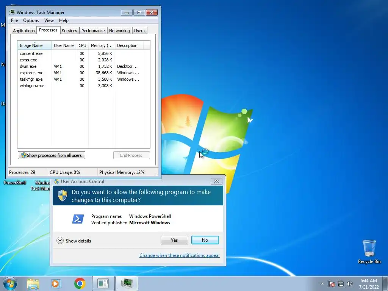Select the dwm.exe process row

[x=84, y=66]
